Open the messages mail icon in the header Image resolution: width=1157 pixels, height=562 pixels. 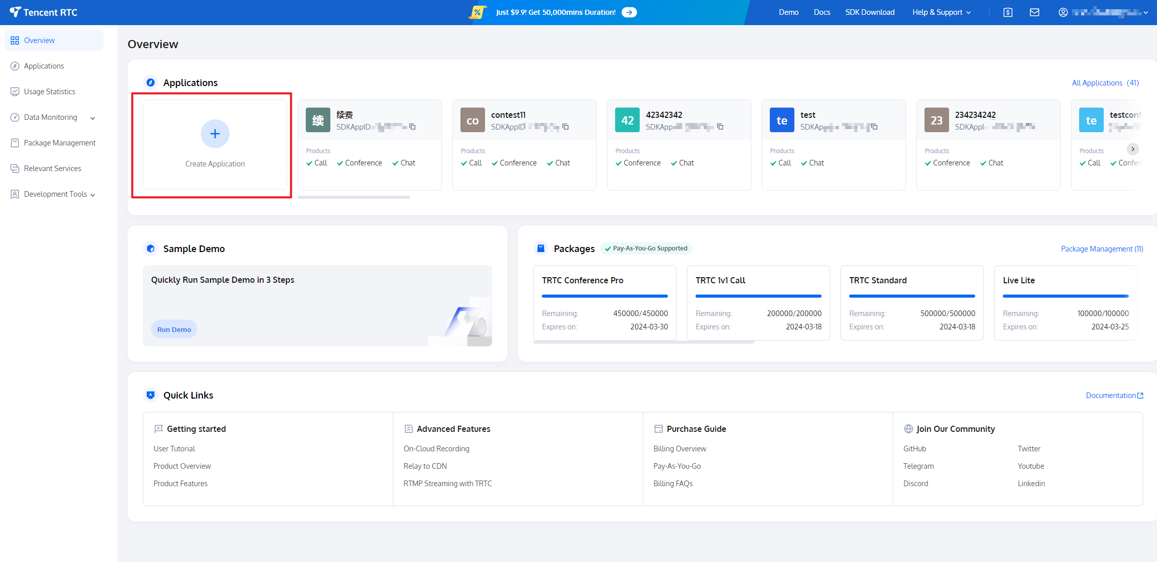[1035, 12]
